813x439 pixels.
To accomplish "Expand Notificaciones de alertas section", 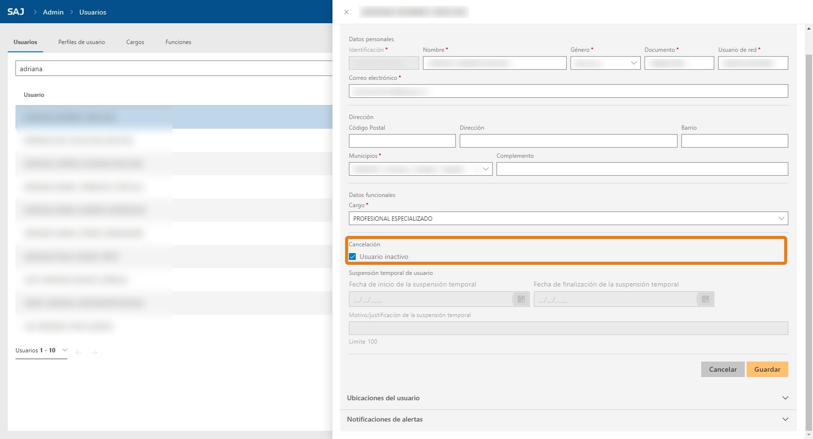I will pos(568,419).
